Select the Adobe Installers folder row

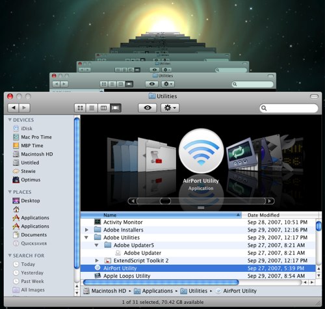(198, 230)
